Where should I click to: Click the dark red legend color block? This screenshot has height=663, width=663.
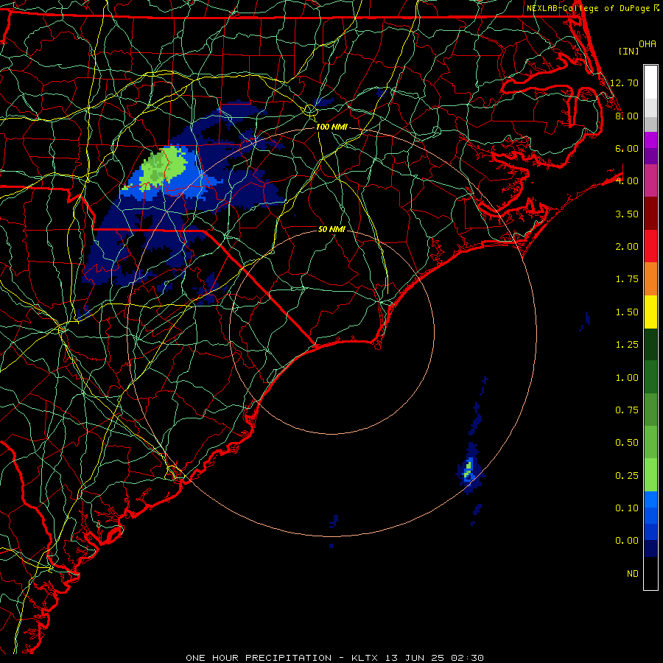click(650, 214)
